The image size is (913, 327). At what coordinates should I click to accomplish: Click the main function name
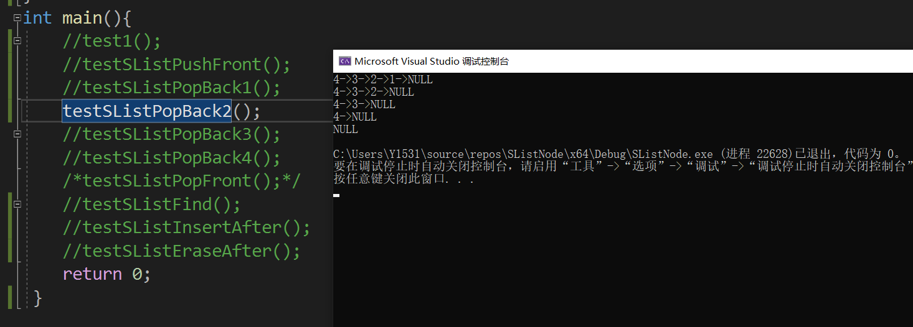click(82, 17)
